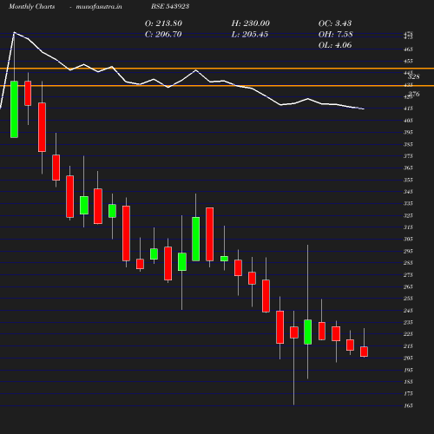
Task: Click the "OL: 4.06" reading
Action: pos(335,45)
